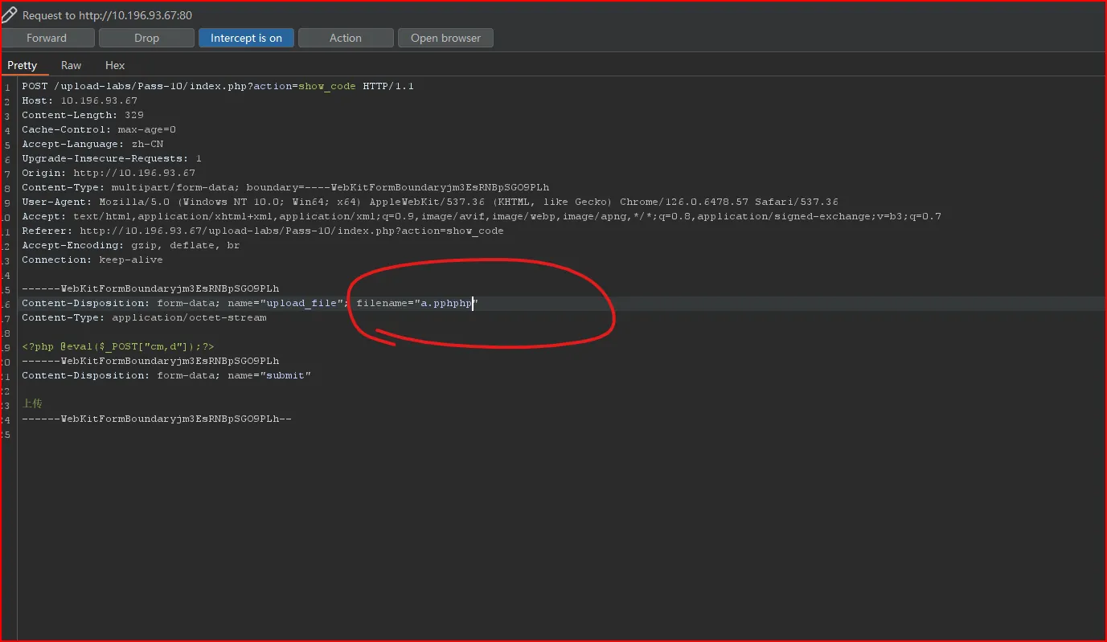Open the Action menu button

point(346,38)
